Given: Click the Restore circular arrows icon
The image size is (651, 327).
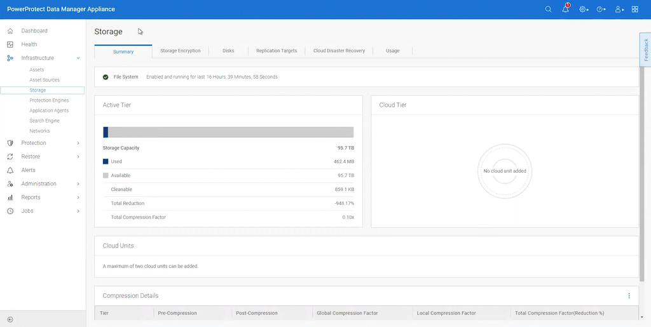Looking at the screenshot, I should [10, 157].
